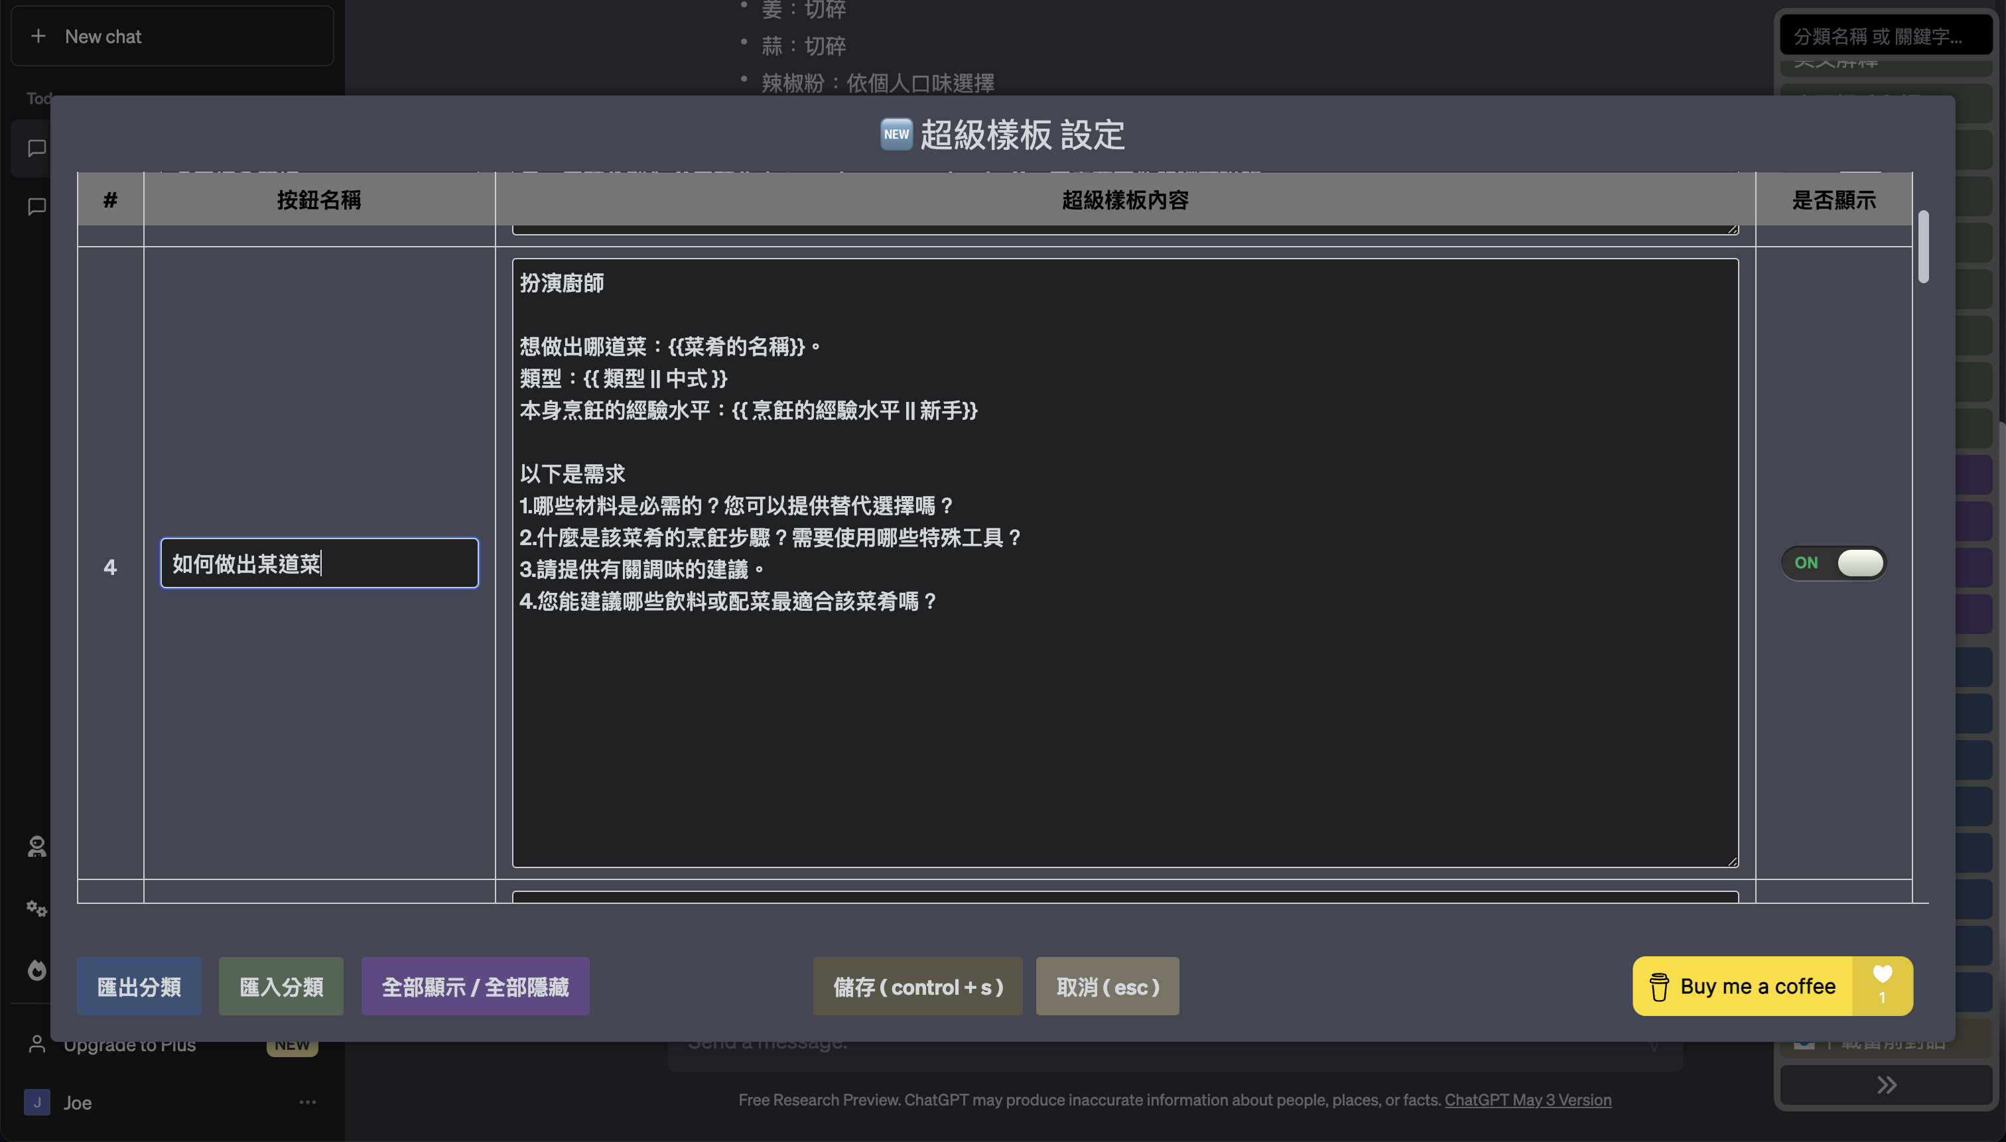Collapse side panel with double chevron

coord(1886,1085)
